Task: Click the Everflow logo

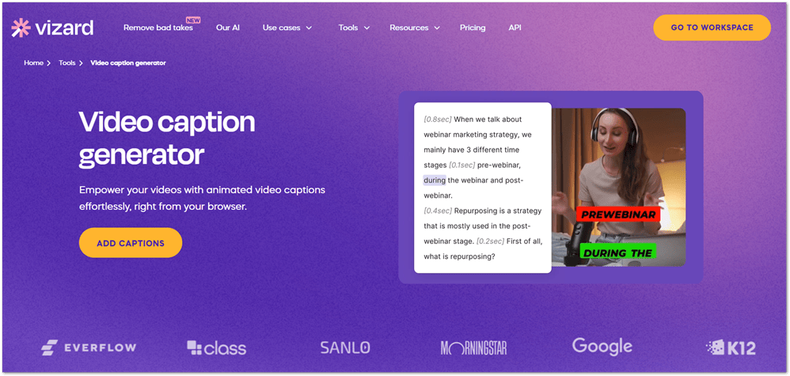Action: (x=89, y=348)
